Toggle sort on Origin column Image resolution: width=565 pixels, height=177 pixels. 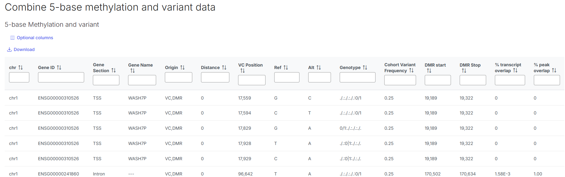coord(182,68)
